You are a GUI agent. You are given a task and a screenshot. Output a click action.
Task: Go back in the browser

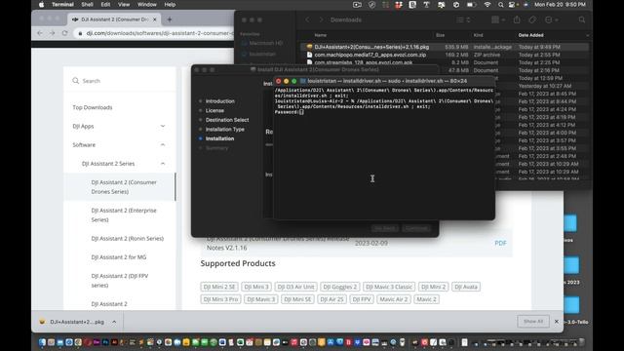pyautogui.click(x=40, y=33)
